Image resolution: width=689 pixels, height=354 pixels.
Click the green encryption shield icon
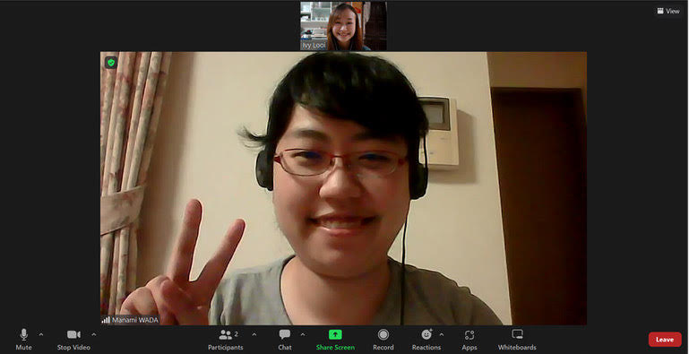[x=111, y=63]
